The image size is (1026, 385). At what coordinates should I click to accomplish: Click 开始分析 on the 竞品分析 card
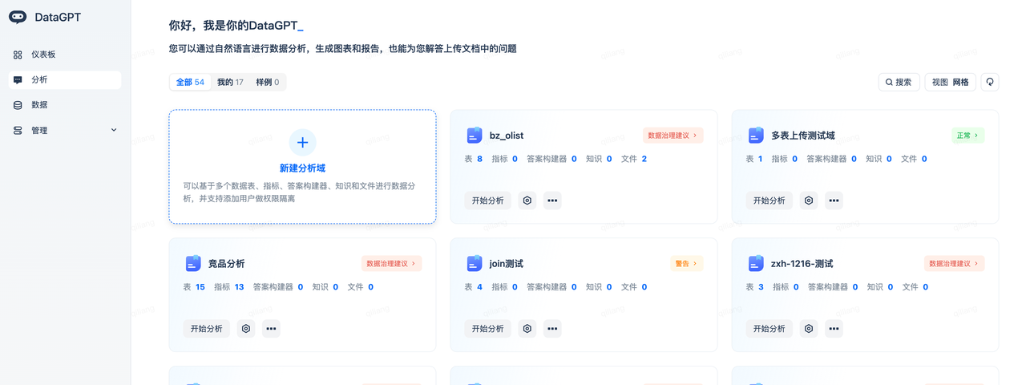(206, 328)
